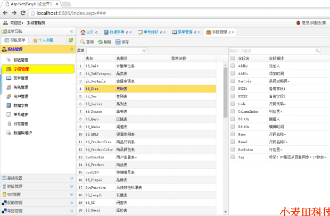Check the AddBy field checkbox
This screenshot has height=216, width=330.
[x=233, y=66]
